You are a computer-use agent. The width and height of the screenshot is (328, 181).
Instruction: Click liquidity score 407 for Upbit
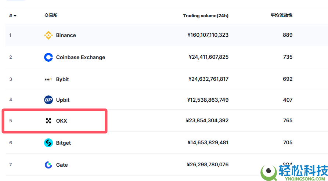tap(288, 100)
